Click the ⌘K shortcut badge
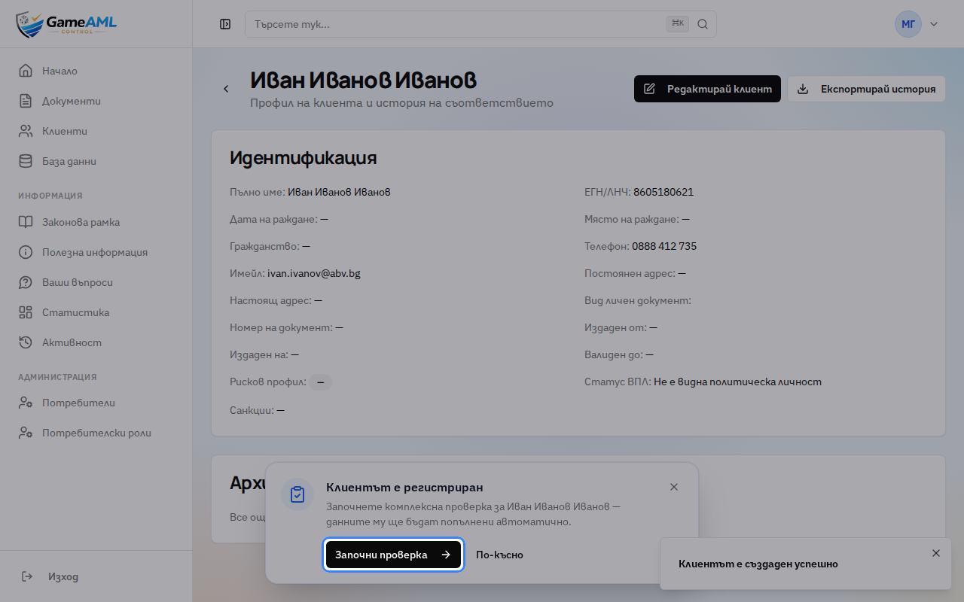The width and height of the screenshot is (964, 602). pos(678,24)
